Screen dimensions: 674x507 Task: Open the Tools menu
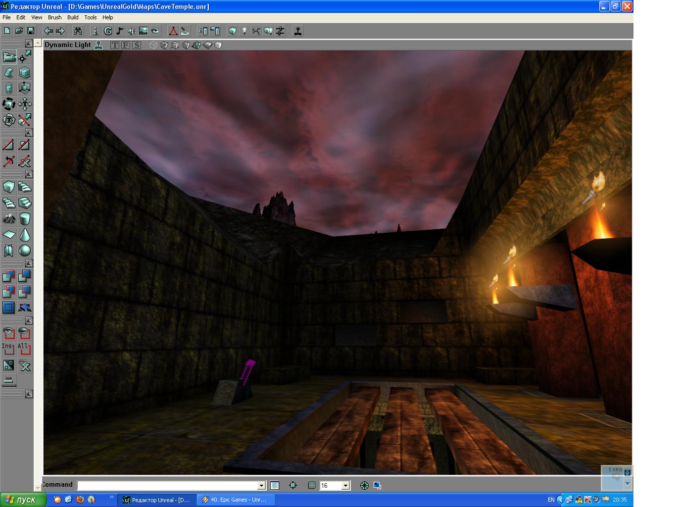(91, 17)
